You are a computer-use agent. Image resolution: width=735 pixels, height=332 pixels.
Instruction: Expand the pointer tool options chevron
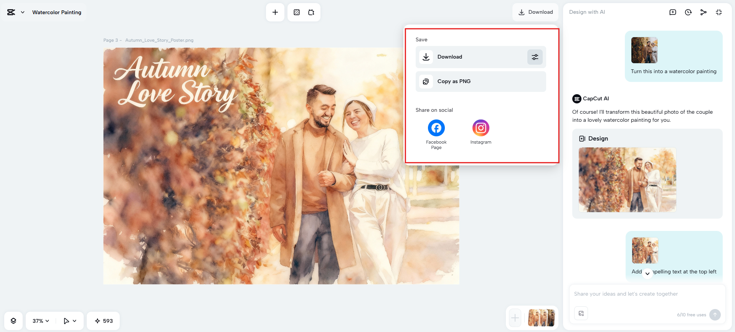click(74, 321)
